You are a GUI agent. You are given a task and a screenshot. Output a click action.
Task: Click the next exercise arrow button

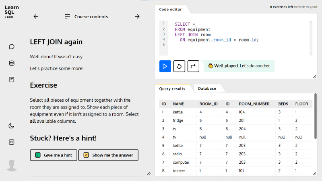point(193,66)
